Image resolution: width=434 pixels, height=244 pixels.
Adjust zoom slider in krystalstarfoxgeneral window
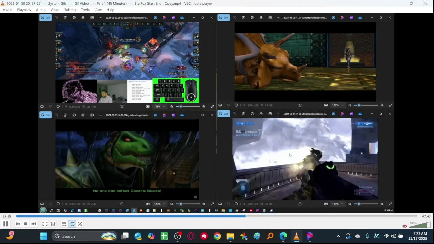click(x=188, y=204)
